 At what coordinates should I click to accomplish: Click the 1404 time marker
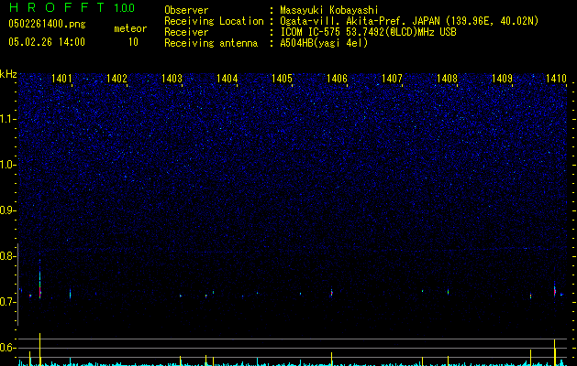coord(227,79)
